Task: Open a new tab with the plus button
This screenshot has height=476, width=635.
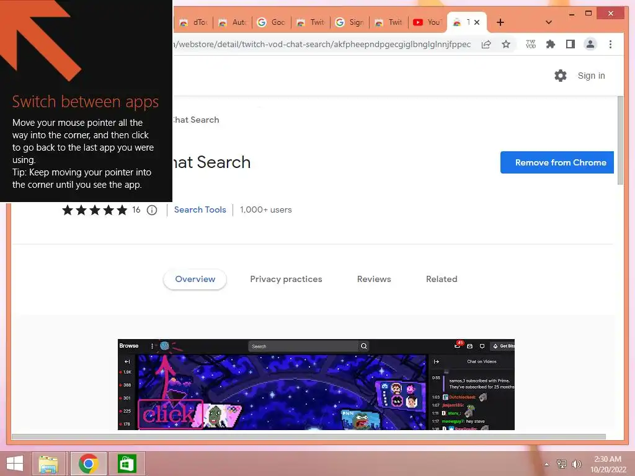Action: tap(500, 22)
